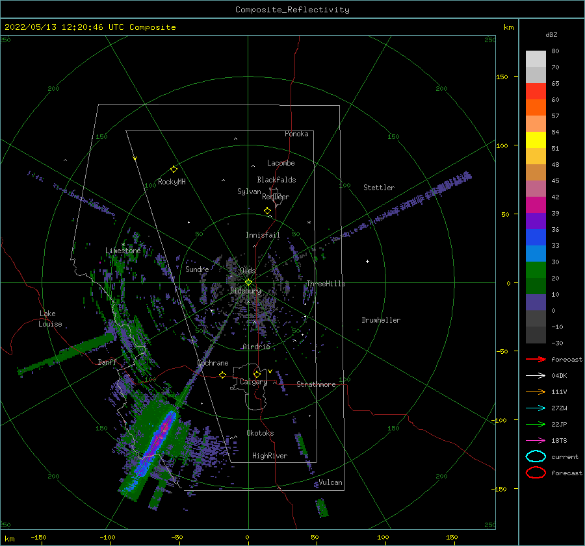The height and width of the screenshot is (546, 585).
Task: Click the yellow diamond marker near Cochrane
Action: pos(223,375)
